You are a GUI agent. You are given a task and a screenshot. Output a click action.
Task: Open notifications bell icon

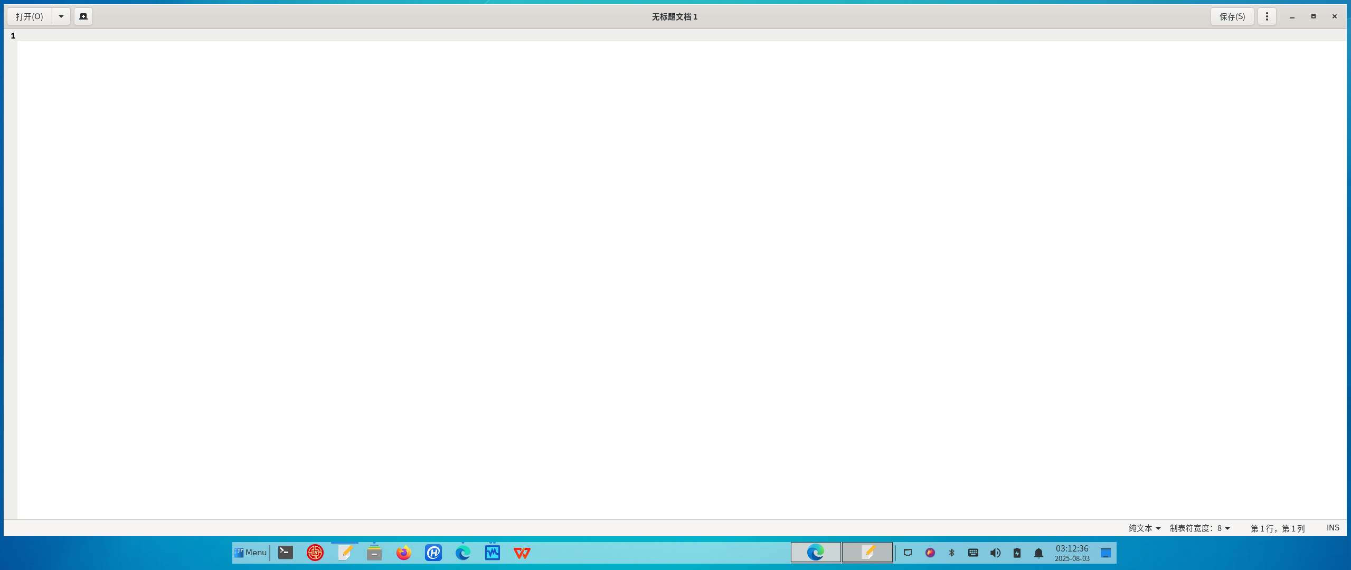click(x=1039, y=553)
